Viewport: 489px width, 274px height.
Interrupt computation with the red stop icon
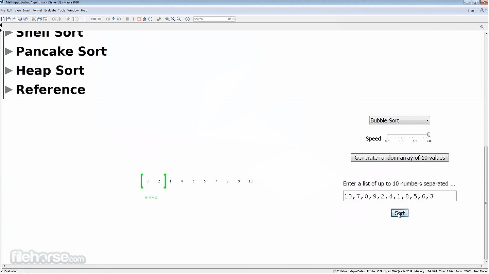[x=139, y=19]
